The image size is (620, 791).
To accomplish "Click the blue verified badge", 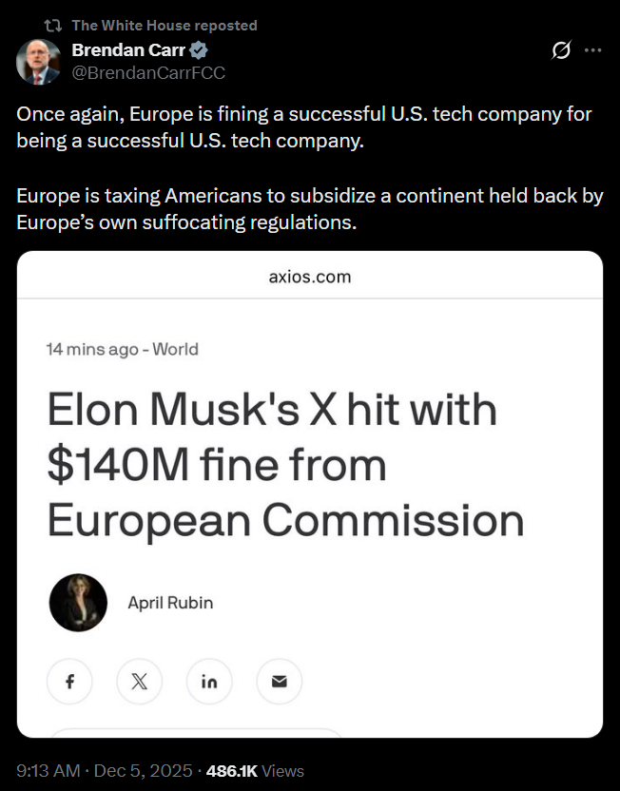I will 200,51.
